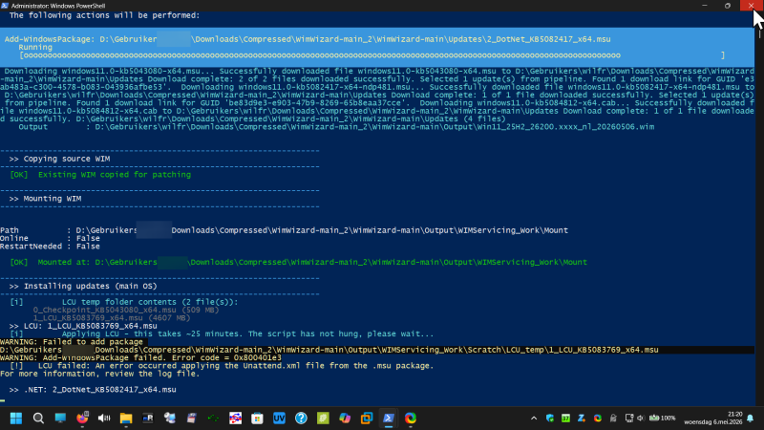Open system tray volume speaker
Image resolution: width=764 pixels, height=430 pixels.
[641, 419]
